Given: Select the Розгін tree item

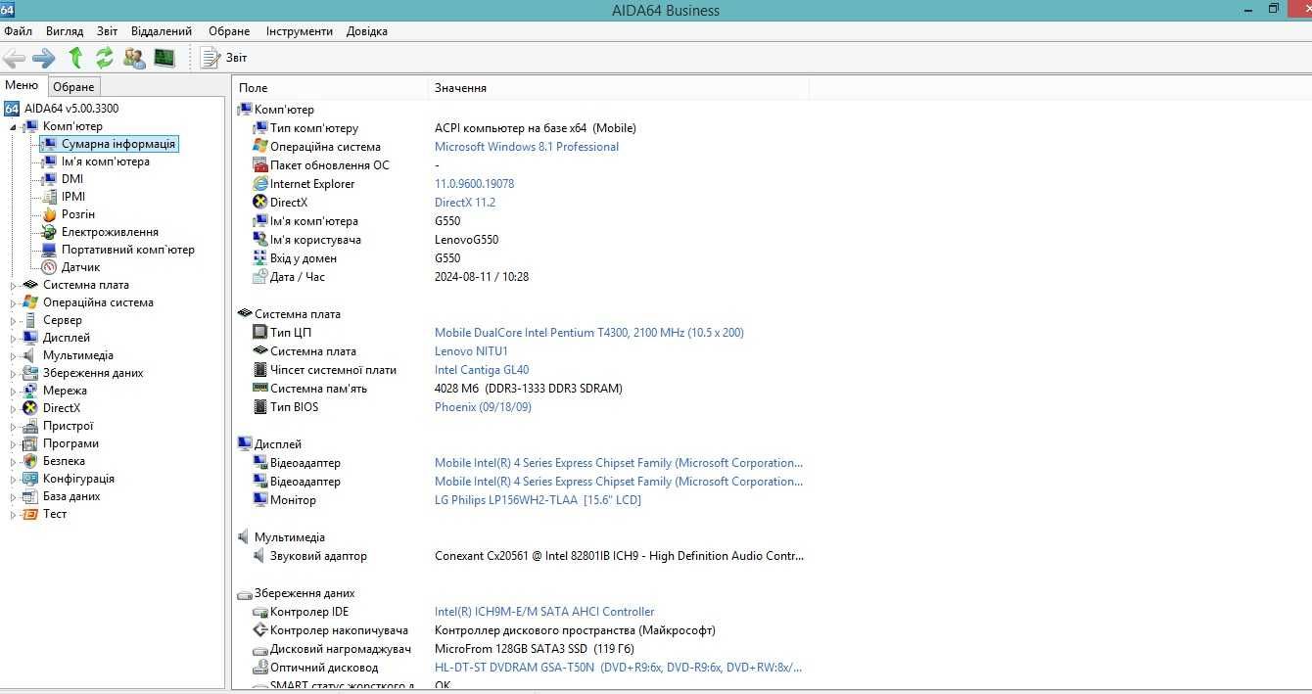Looking at the screenshot, I should coord(78,214).
